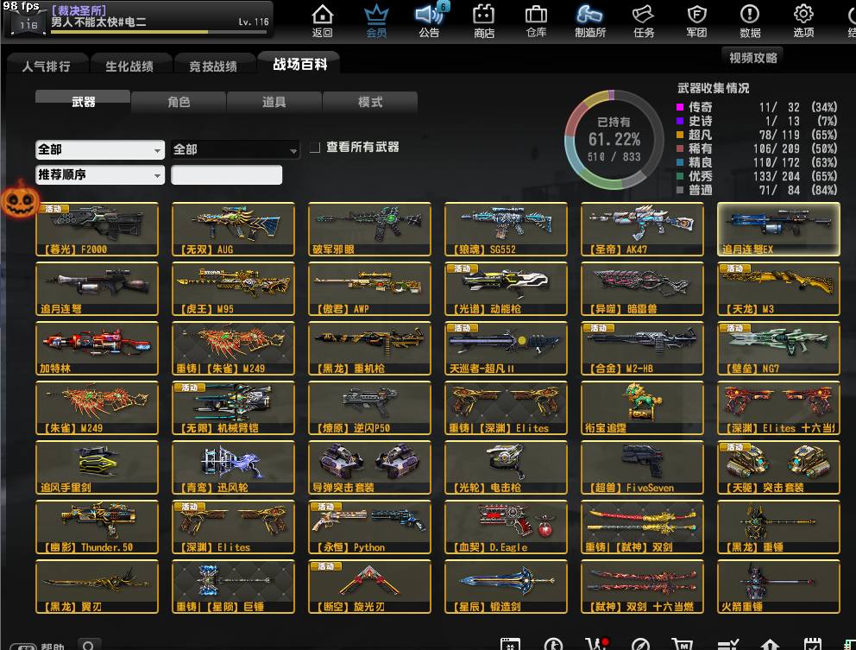Image resolution: width=856 pixels, height=650 pixels.
Task: Select the 衔宝追望 weapon card
Action: click(x=642, y=407)
